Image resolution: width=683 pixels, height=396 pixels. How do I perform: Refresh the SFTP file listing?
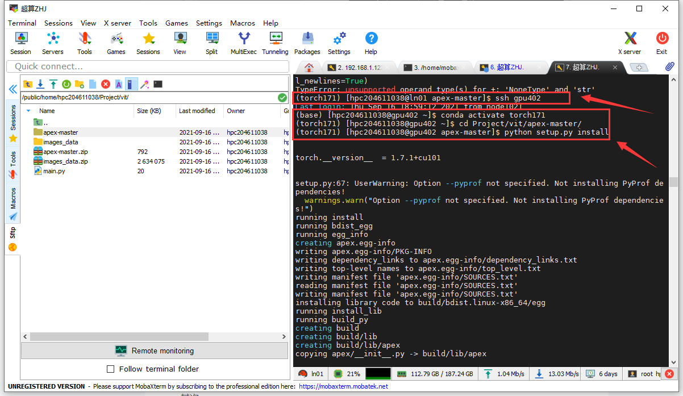66,84
